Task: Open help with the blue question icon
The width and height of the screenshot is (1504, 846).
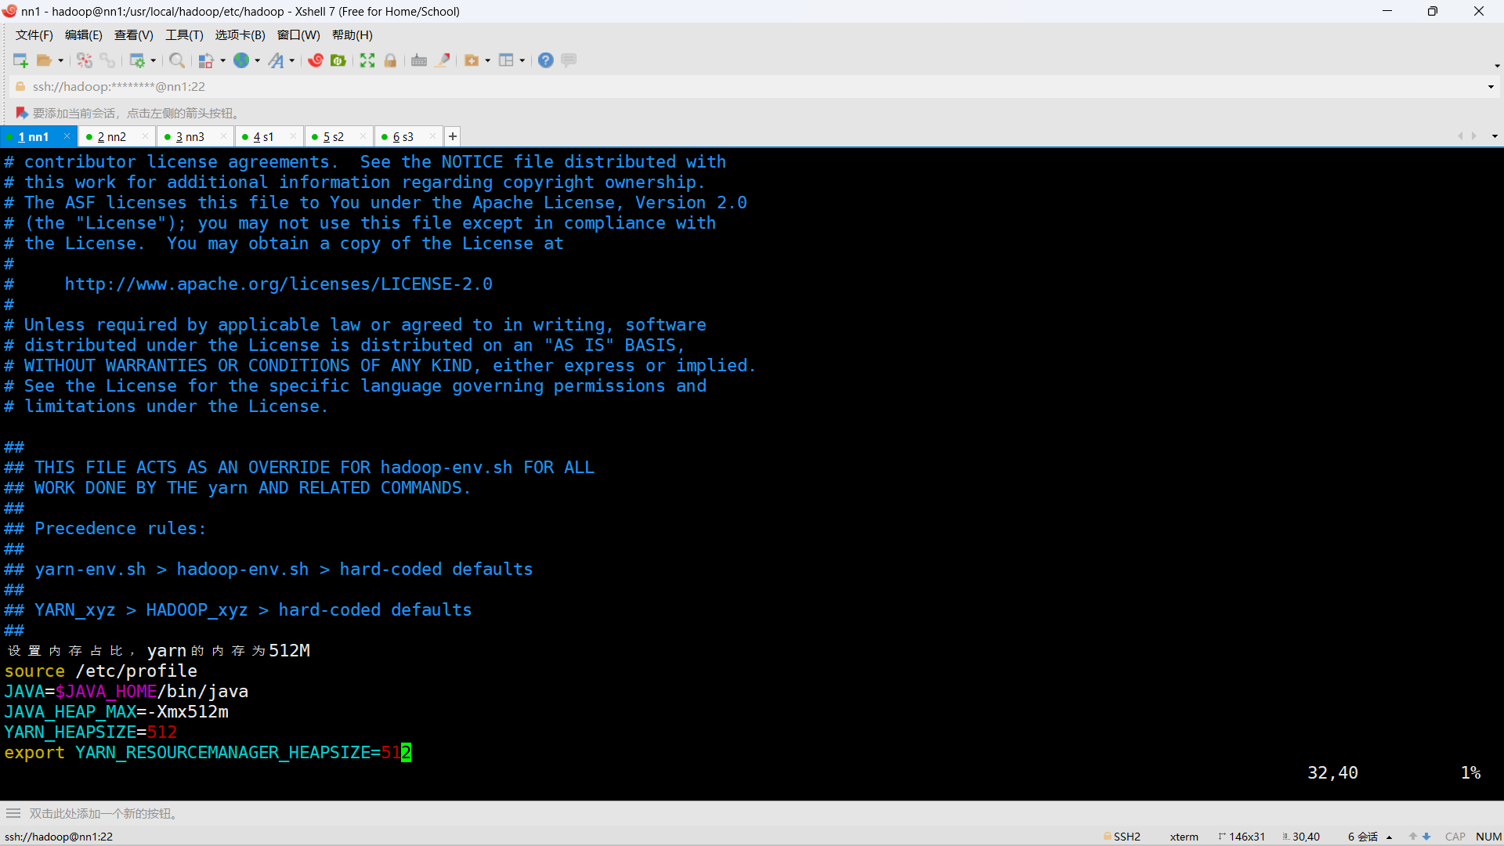Action: tap(546, 60)
